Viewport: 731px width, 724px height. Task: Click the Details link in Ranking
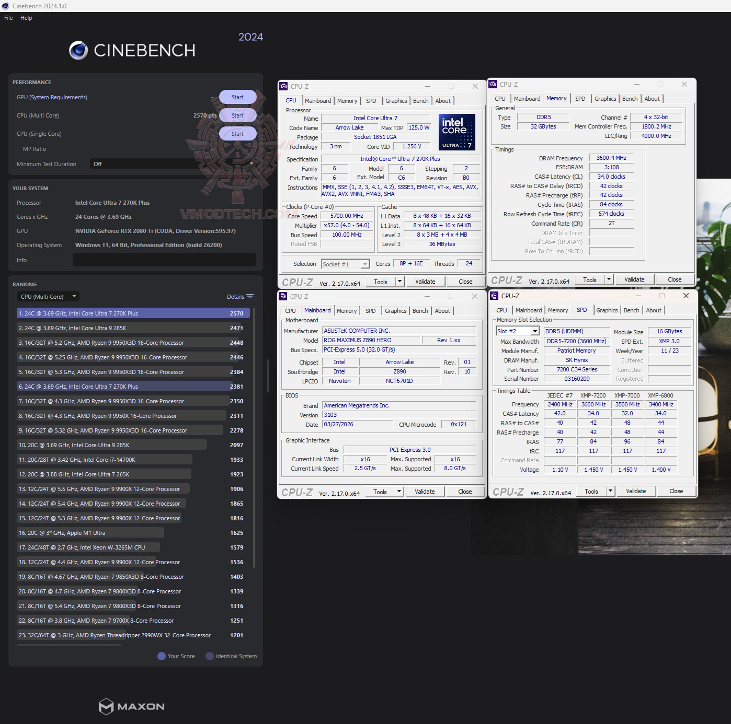tap(235, 297)
